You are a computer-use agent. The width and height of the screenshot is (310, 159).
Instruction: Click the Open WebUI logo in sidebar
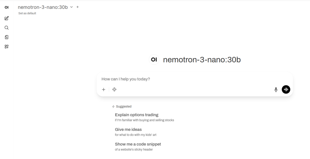pyautogui.click(x=7, y=7)
